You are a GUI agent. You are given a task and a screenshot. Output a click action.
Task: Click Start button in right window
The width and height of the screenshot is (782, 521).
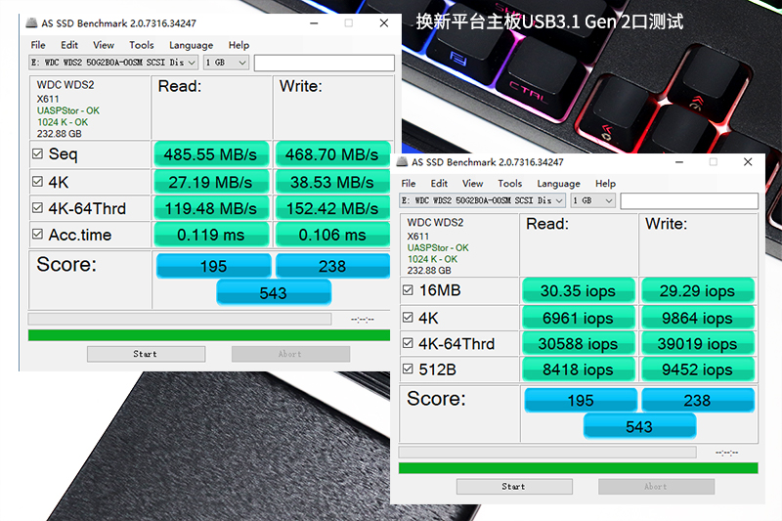click(x=514, y=487)
